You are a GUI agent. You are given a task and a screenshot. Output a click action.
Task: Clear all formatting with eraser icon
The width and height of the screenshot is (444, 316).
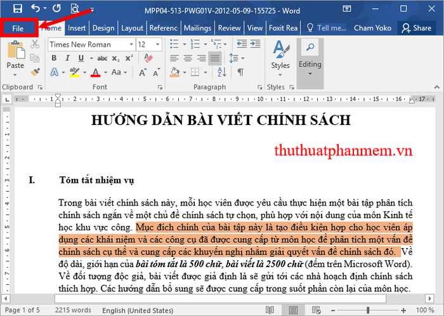pos(148,58)
